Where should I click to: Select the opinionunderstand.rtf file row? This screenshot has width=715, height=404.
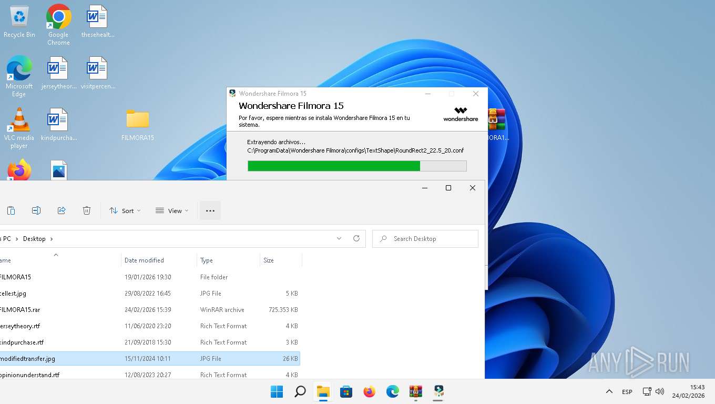point(150,375)
